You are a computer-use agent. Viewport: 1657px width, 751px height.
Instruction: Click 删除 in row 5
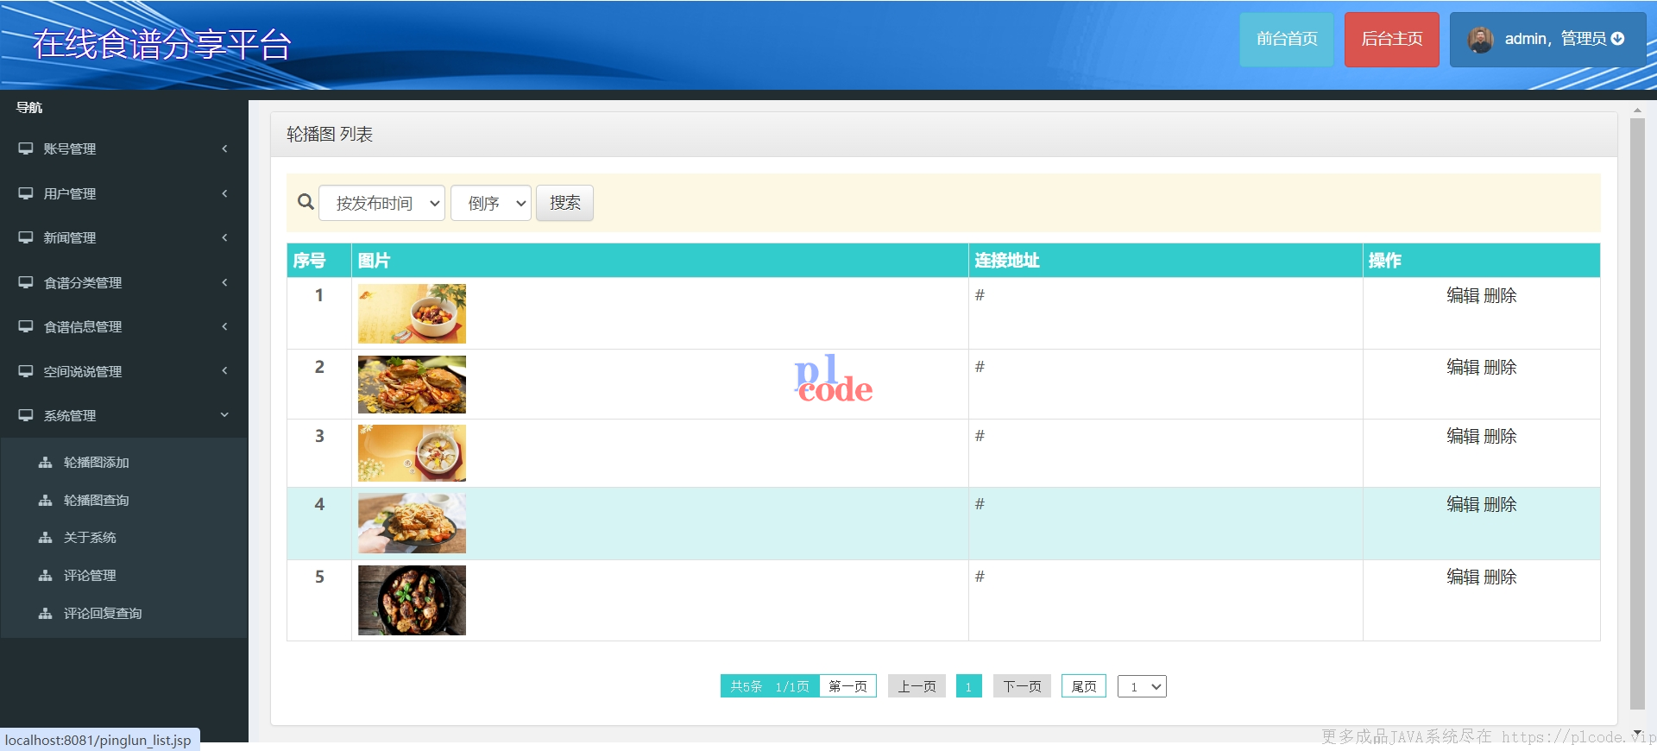click(x=1500, y=577)
